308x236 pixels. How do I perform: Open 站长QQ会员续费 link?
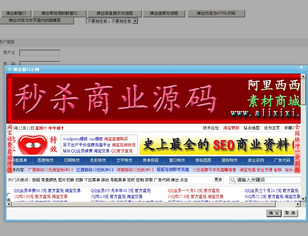(78, 151)
